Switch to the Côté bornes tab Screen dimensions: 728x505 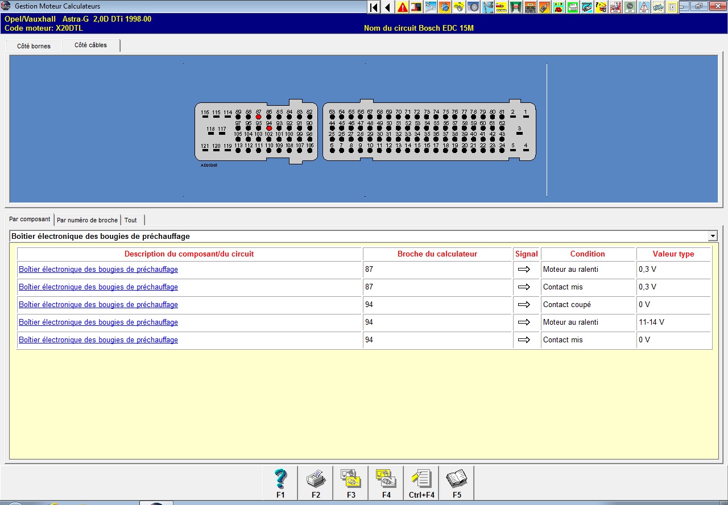point(34,46)
